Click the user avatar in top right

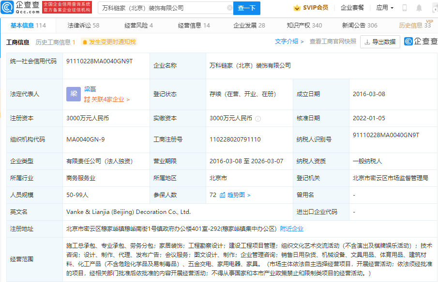[x=433, y=8]
